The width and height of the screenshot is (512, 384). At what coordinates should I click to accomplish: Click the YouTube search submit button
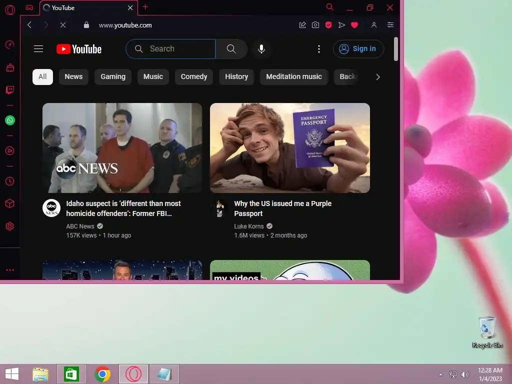[231, 49]
